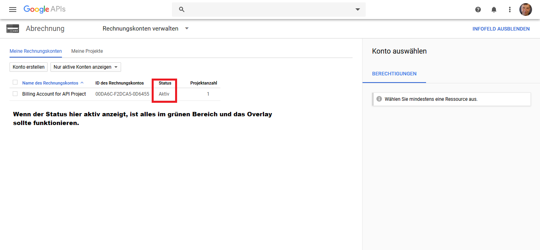Click the Konto auswählen panel heading
Screen dimensions: 540x250
click(399, 51)
